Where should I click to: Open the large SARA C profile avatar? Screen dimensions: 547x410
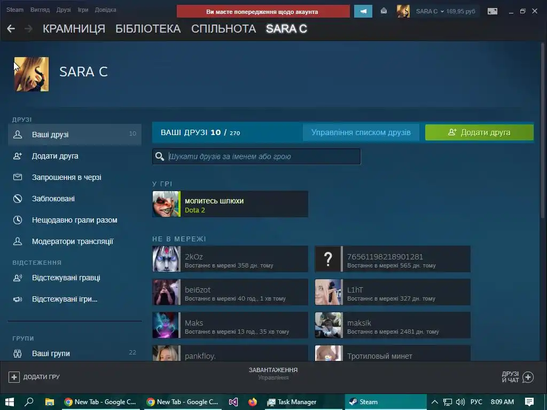(x=32, y=74)
